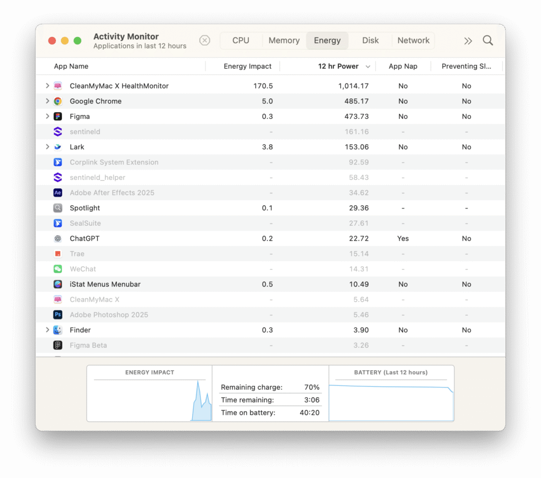The width and height of the screenshot is (541, 478).
Task: Select the SealSuite row name
Action: 85,223
